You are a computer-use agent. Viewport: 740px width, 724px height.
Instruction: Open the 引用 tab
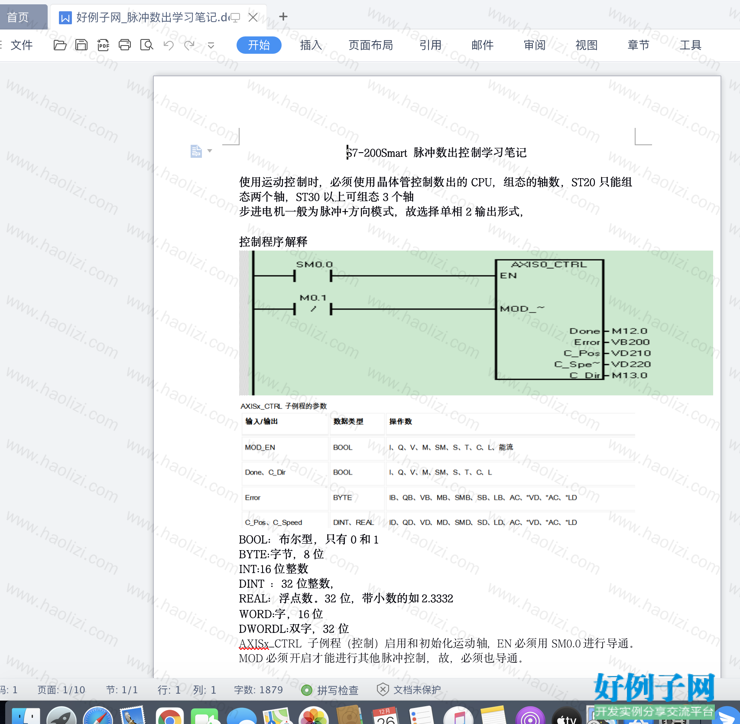(x=431, y=45)
